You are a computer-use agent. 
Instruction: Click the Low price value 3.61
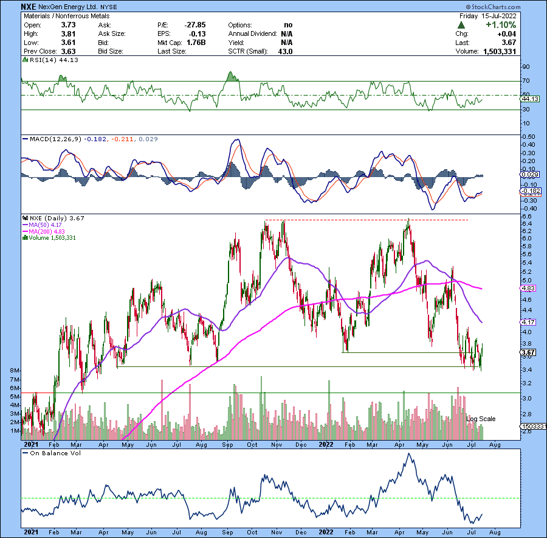pyautogui.click(x=68, y=43)
